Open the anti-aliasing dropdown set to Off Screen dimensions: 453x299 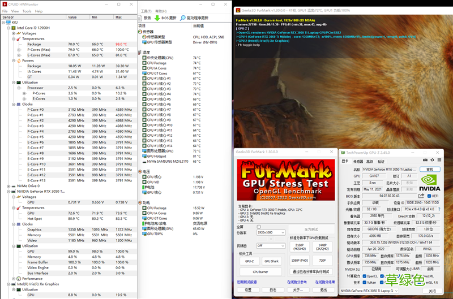pos(271,246)
